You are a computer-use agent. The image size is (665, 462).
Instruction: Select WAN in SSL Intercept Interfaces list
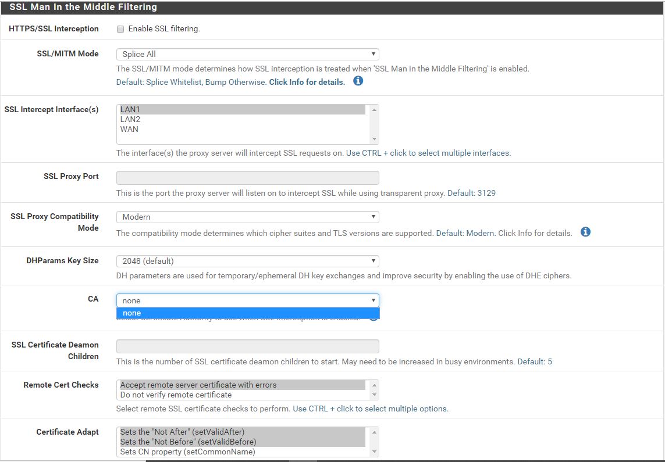tap(241, 129)
